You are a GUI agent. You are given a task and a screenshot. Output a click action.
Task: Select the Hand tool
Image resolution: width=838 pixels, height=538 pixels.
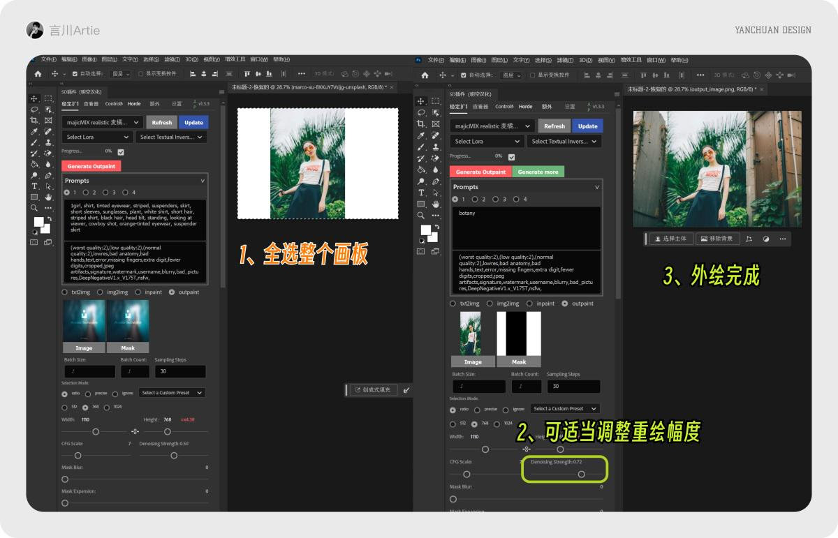click(47, 197)
